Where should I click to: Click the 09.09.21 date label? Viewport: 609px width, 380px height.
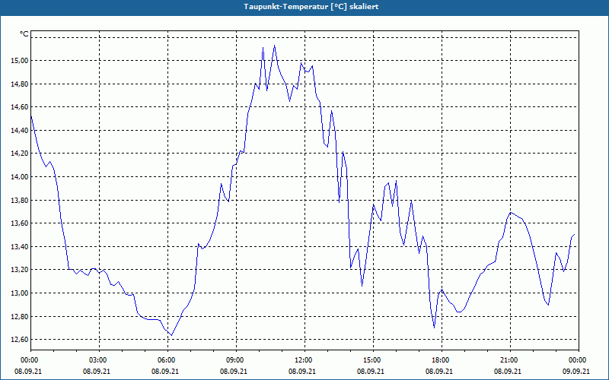click(576, 371)
